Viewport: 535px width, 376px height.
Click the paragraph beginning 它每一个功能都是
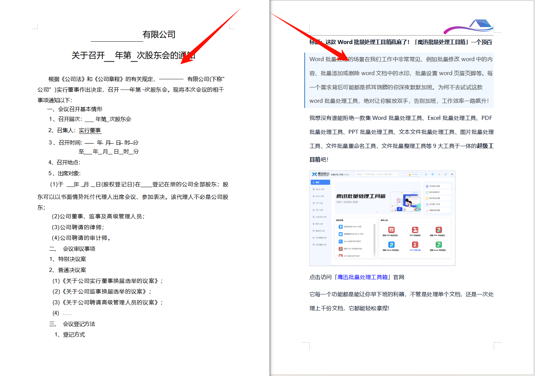click(x=401, y=301)
